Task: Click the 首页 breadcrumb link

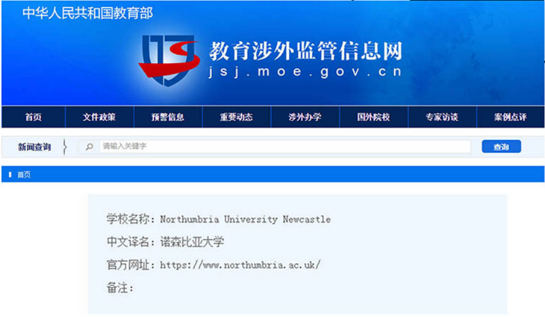Action: point(24,175)
